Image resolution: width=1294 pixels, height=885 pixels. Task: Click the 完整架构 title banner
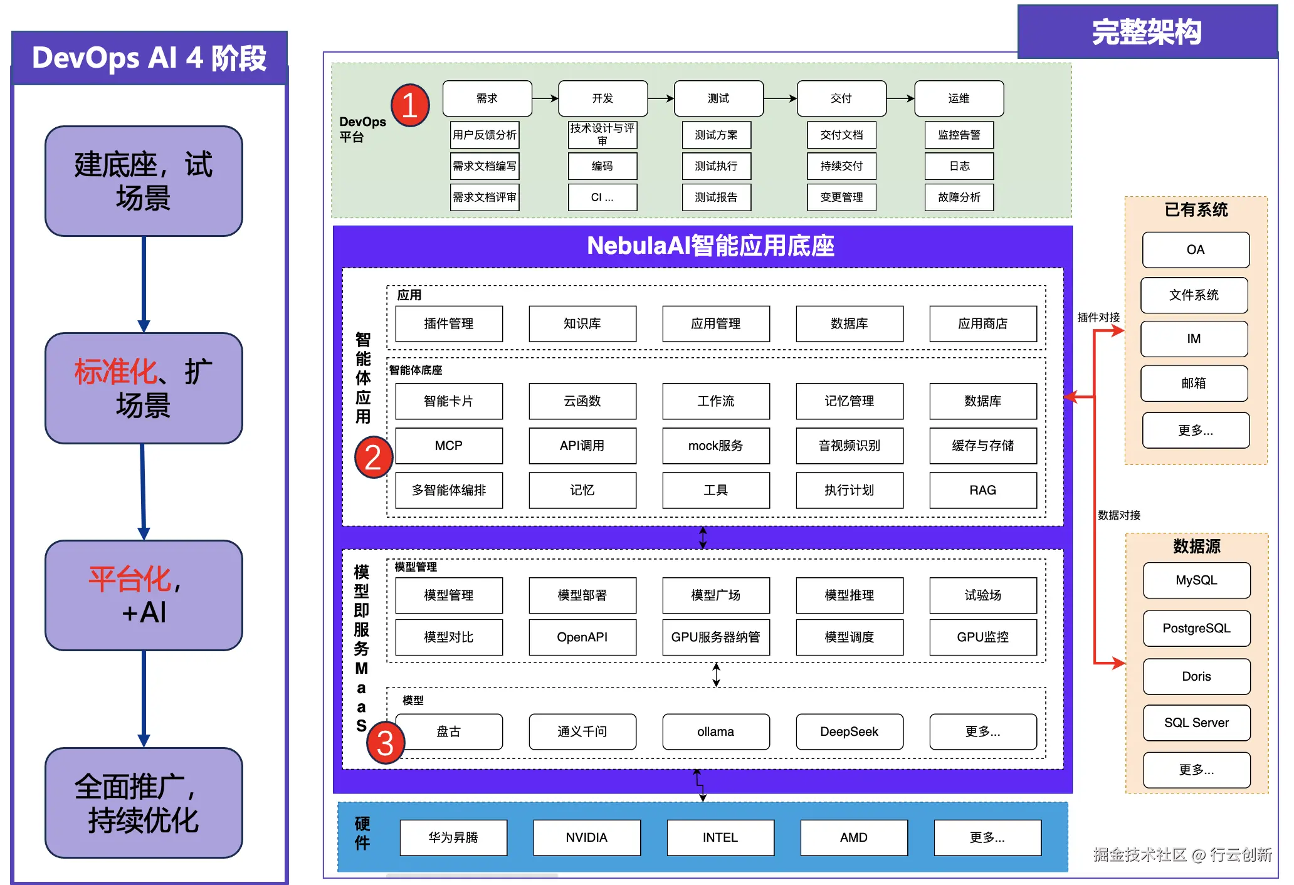coord(1147,32)
